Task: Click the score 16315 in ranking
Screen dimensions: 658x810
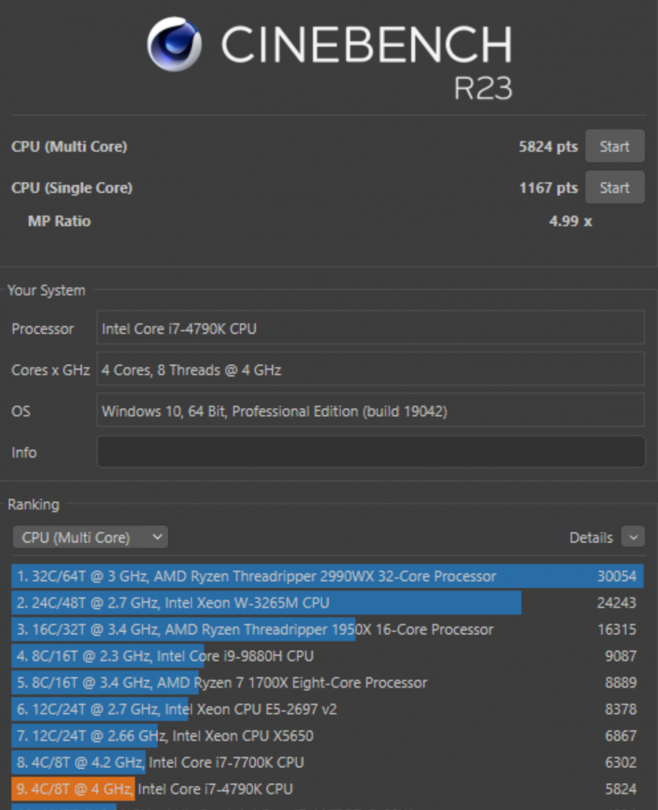Action: pos(617,629)
